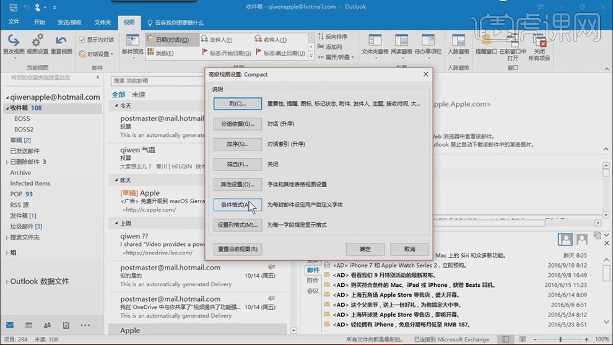Confirm dialog with OK button

[365, 249]
